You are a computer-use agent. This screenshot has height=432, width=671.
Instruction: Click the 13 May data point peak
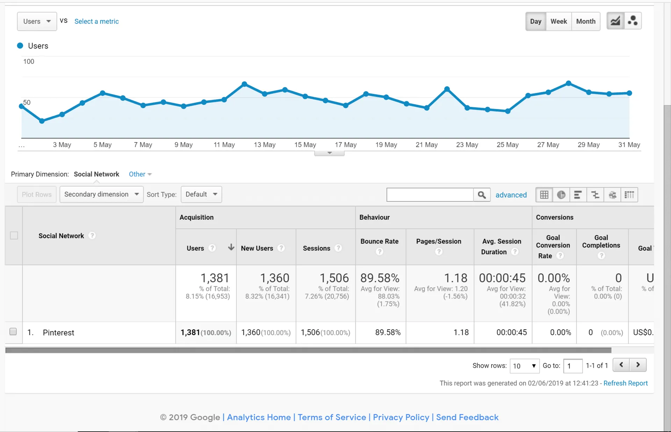(265, 94)
